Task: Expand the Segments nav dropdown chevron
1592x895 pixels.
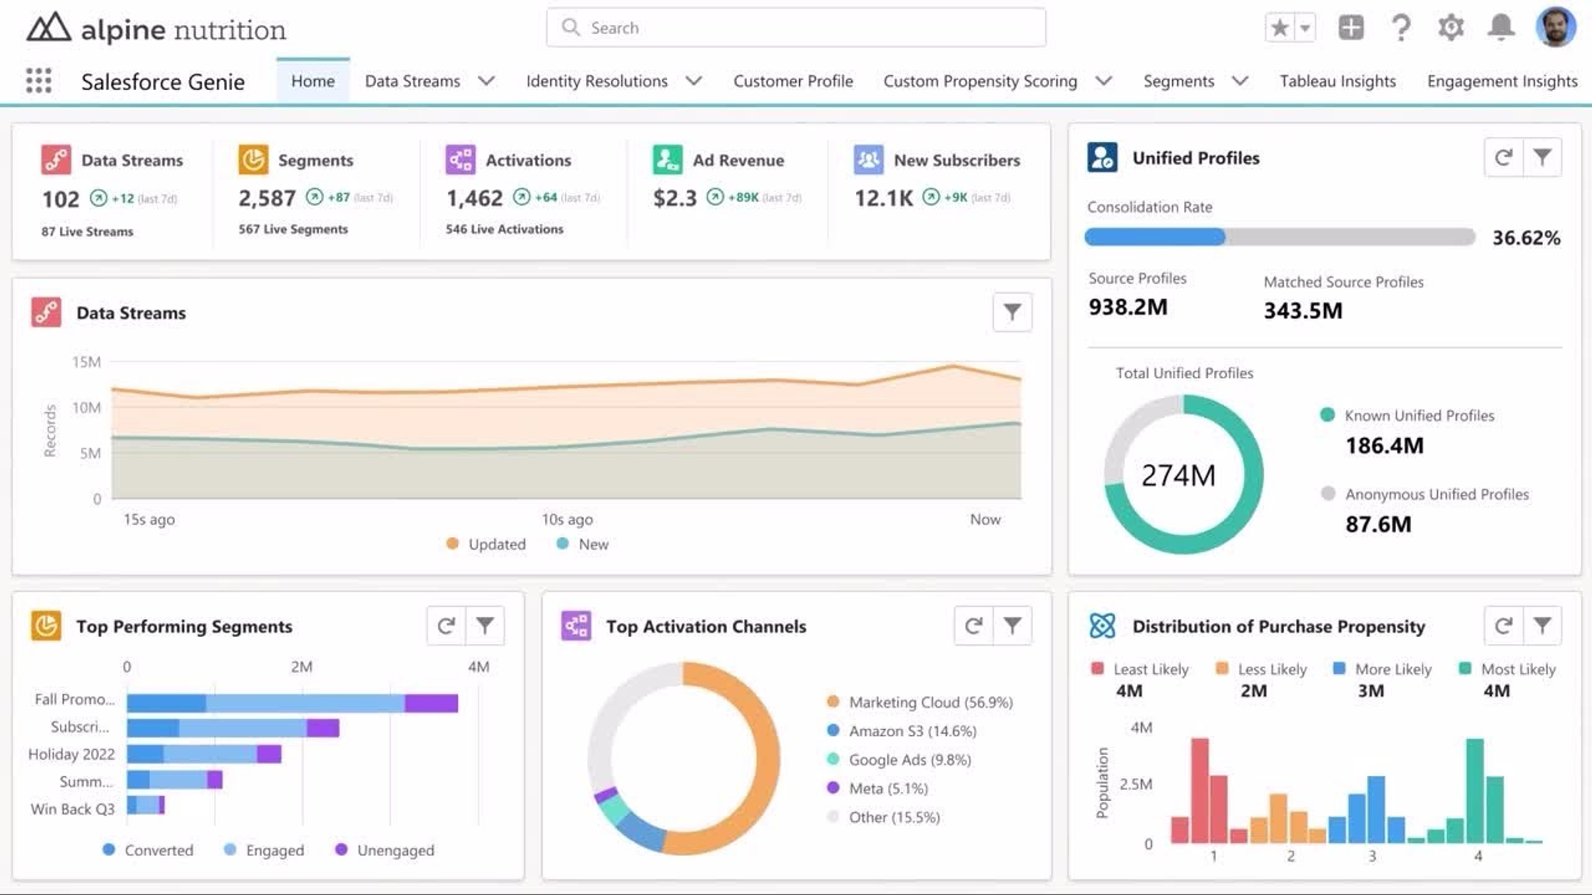Action: (x=1241, y=81)
